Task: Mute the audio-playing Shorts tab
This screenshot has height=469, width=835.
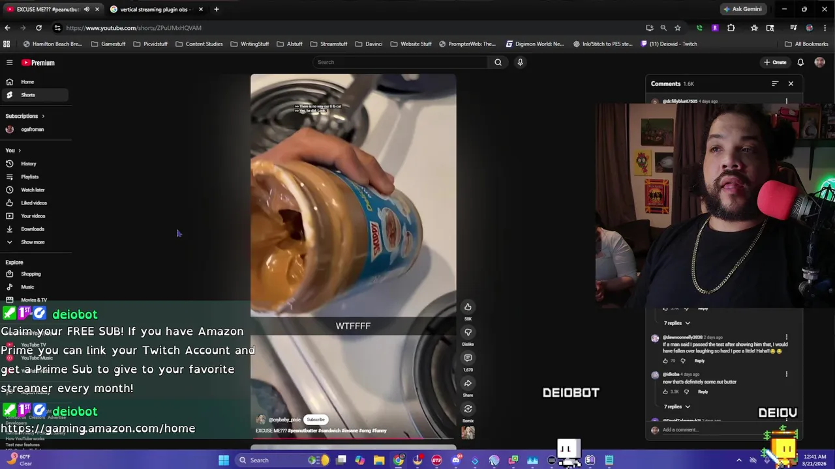Action: pos(87,9)
